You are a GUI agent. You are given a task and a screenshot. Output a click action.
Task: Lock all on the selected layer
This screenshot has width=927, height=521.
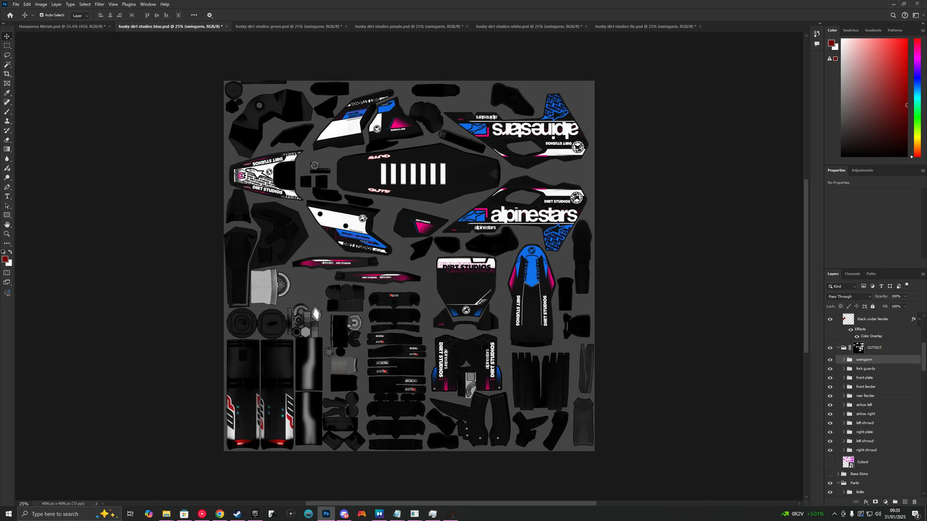point(872,306)
